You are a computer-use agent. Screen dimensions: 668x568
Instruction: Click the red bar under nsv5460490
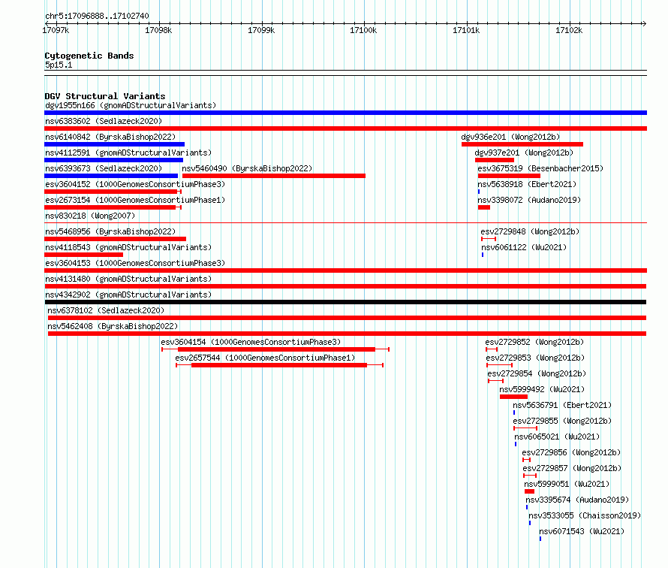pos(273,176)
